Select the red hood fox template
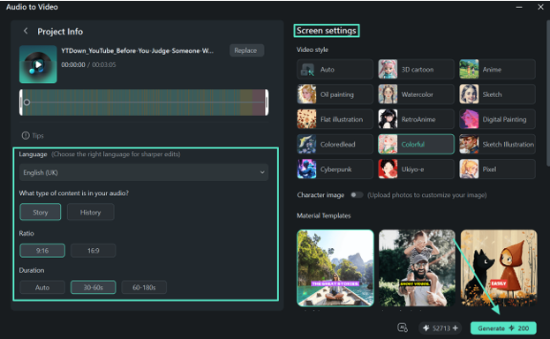The image size is (550, 339). [x=499, y=268]
